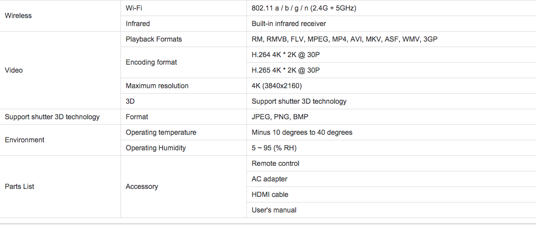Click the H.265 4K * 2K @ 30P entry

[286, 70]
